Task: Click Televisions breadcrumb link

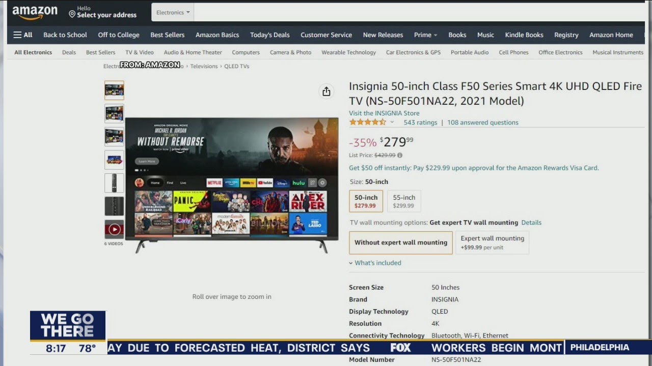Action: point(204,66)
